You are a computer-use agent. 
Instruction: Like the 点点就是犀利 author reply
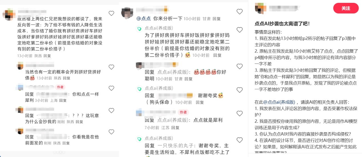(240, 114)
